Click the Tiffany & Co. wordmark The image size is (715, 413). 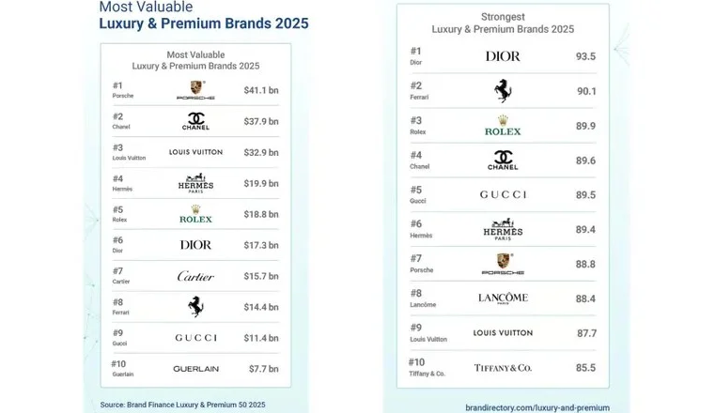(x=503, y=367)
